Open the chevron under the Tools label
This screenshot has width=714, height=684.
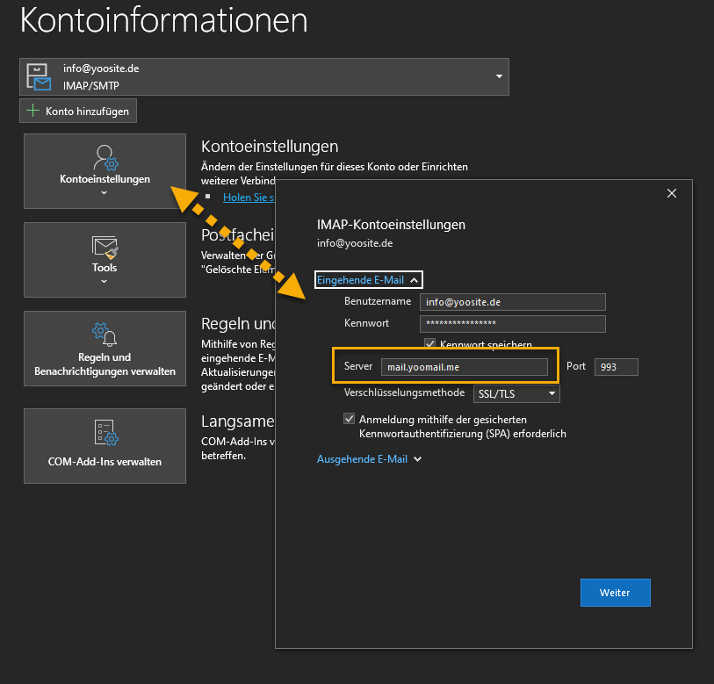[x=105, y=281]
